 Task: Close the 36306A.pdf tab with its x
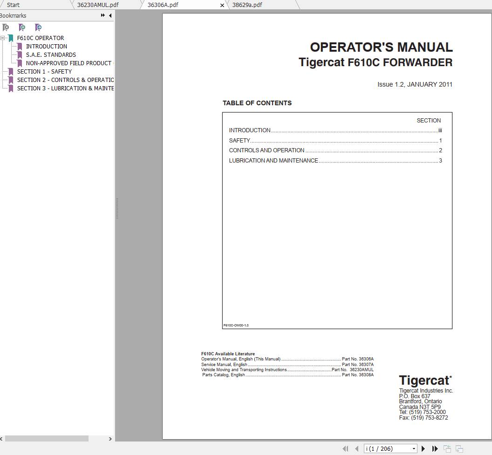(222, 5)
